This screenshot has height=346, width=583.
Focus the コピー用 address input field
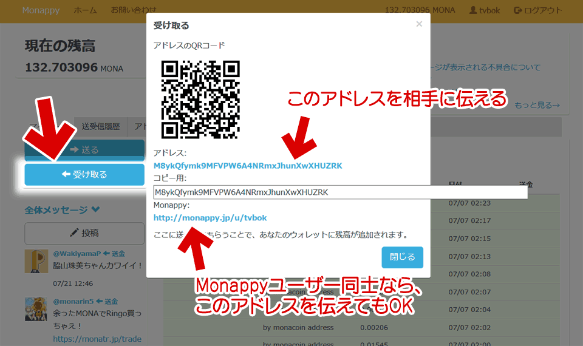(340, 192)
